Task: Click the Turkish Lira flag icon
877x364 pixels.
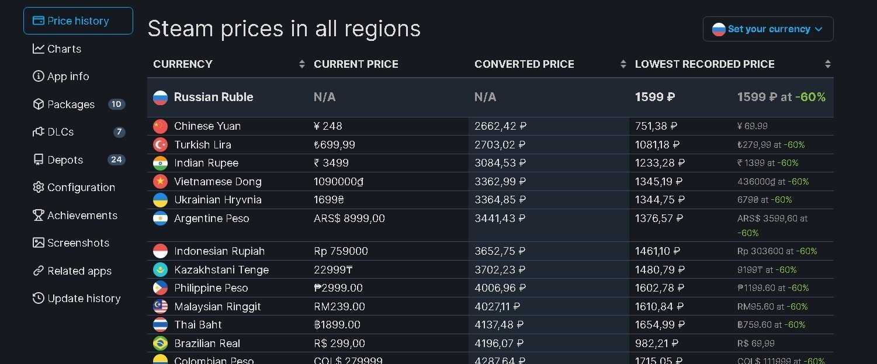Action: point(160,144)
